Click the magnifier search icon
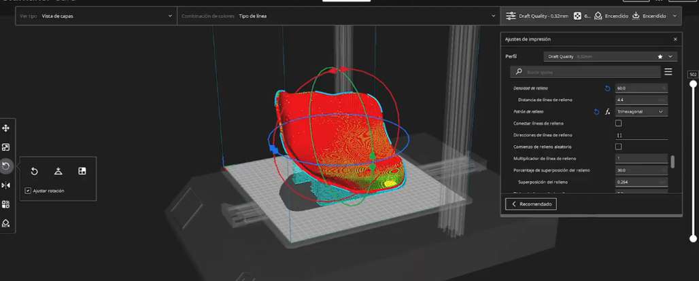This screenshot has height=281, width=699. [x=518, y=72]
